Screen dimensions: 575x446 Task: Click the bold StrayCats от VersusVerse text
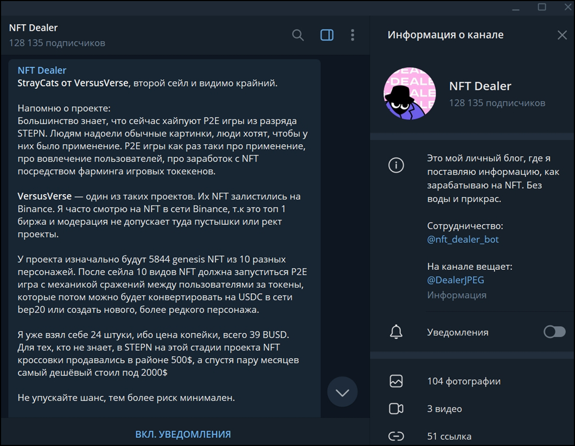pyautogui.click(x=73, y=83)
